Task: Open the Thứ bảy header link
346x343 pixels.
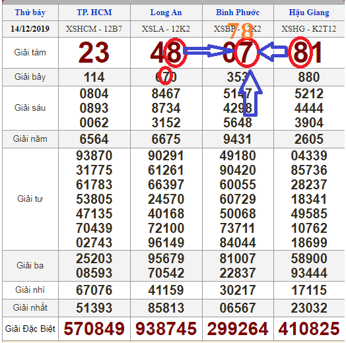Action: click(x=30, y=13)
